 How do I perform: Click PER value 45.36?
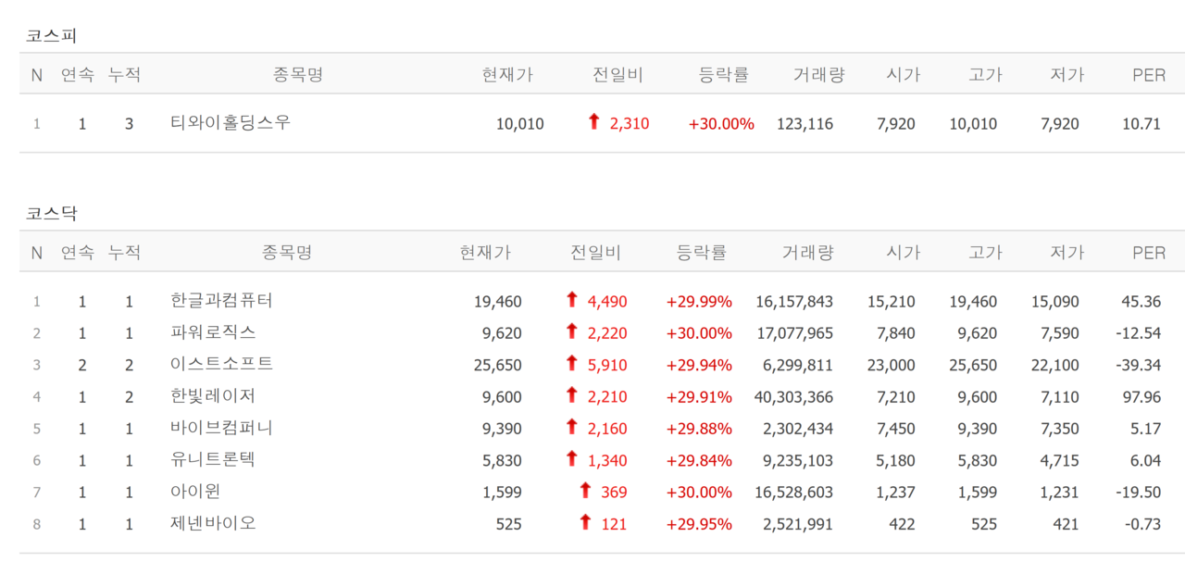pyautogui.click(x=1140, y=302)
